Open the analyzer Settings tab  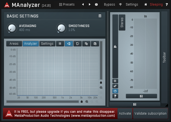coord(47,44)
